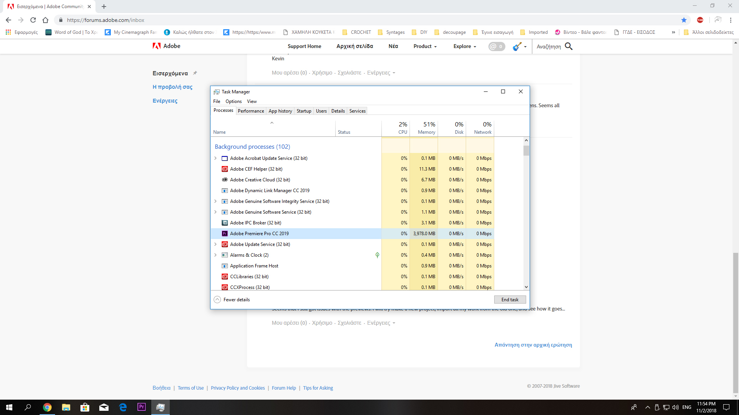This screenshot has height=415, width=739.
Task: Switch to the Services tab
Action: (x=358, y=111)
